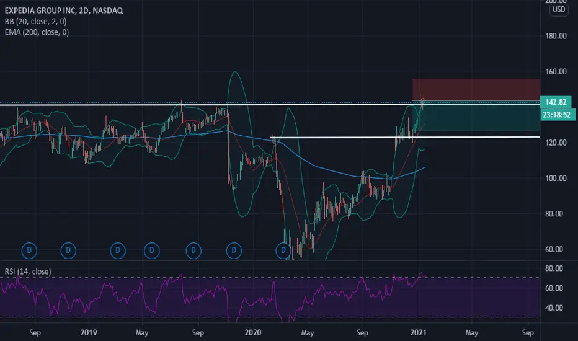The width and height of the screenshot is (578, 341).
Task: Click the 40.00 RSI axis label
Action: 554,308
